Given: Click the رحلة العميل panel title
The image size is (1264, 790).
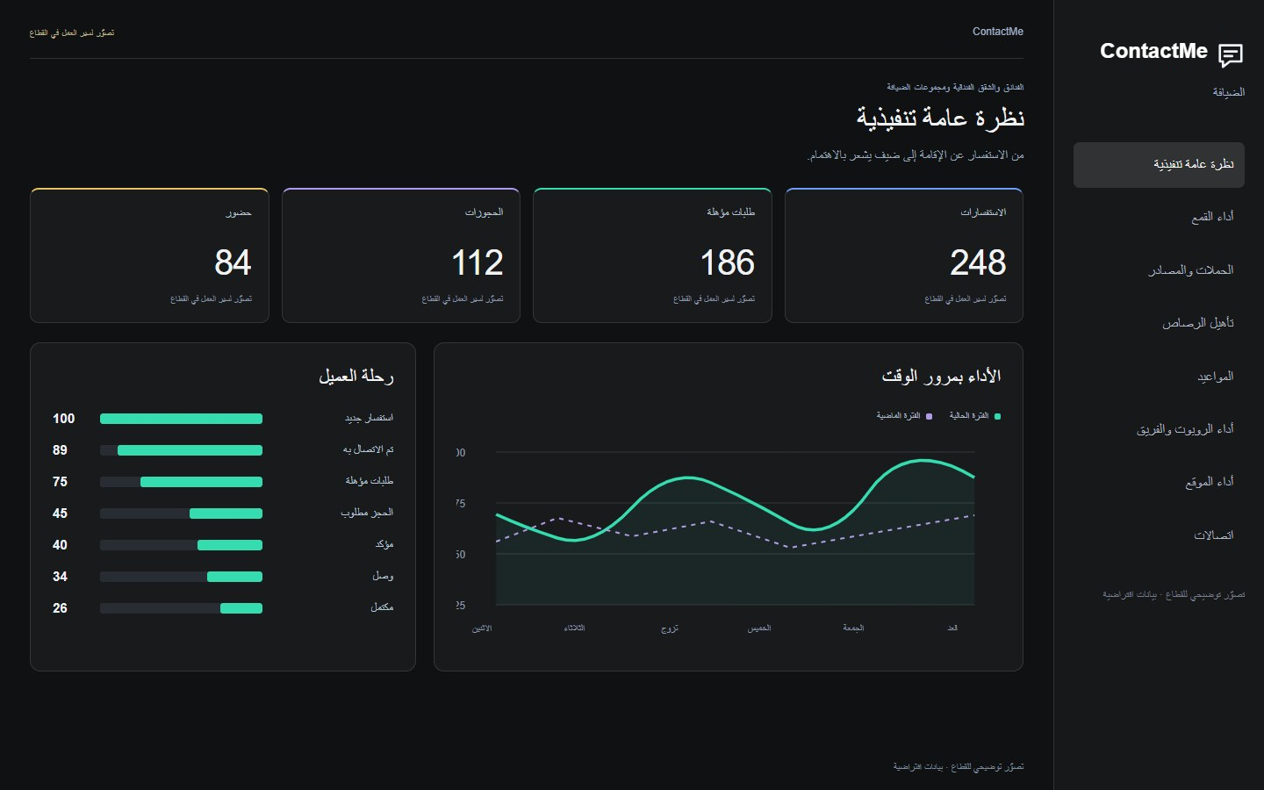Looking at the screenshot, I should pos(355,376).
